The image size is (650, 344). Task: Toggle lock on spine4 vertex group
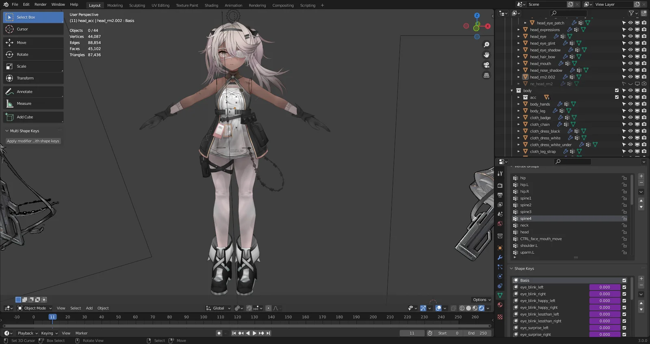[624, 219]
